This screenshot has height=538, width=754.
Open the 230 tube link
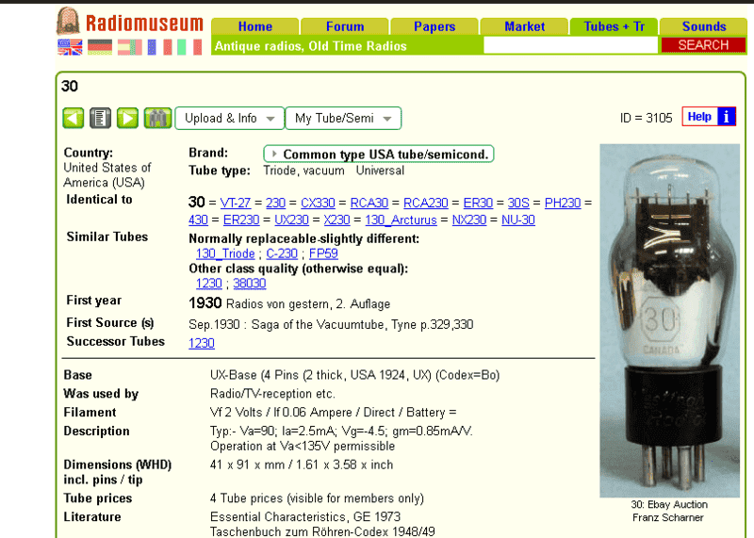pos(275,203)
